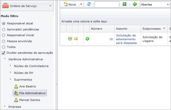Click green forward arrow in row 18
The width and height of the screenshot is (171, 110).
(x=87, y=39)
